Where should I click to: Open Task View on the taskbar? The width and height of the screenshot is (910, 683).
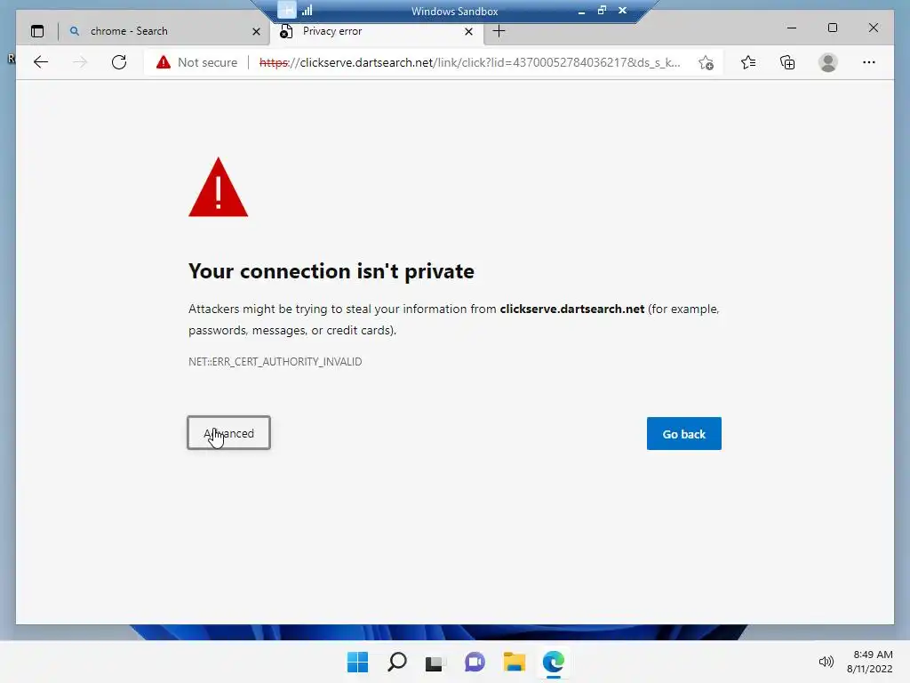(x=435, y=662)
